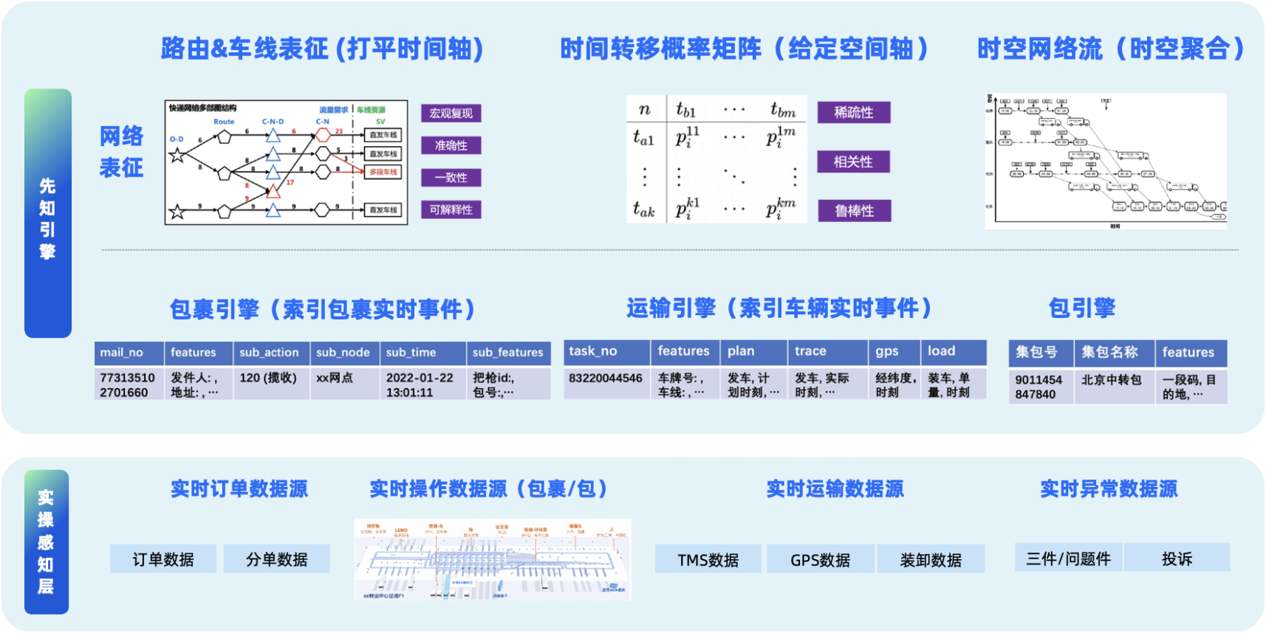Select the 集包名称 column header

1110,353
